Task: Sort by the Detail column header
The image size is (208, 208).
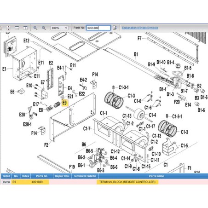Action: [6, 176]
